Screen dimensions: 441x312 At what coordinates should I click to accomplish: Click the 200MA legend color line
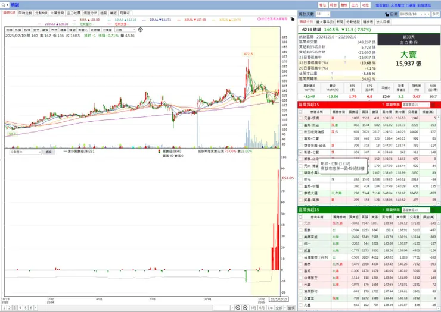39,24
